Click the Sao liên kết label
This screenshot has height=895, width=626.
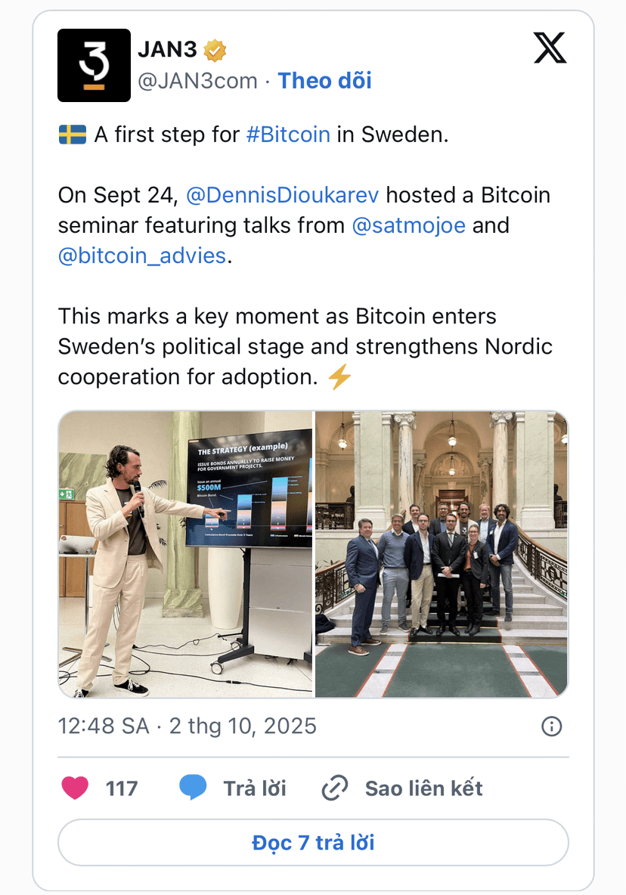coord(423,788)
